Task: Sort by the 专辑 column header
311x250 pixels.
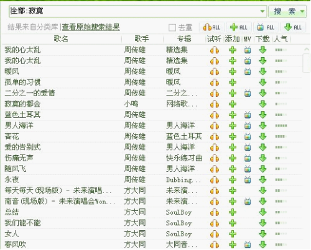Action: 184,38
